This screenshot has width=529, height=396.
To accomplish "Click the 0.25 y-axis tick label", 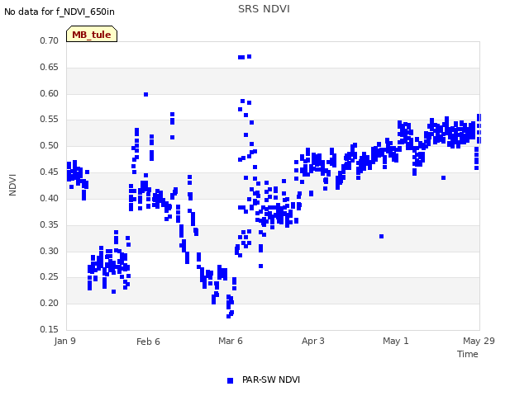I will click(x=50, y=277).
